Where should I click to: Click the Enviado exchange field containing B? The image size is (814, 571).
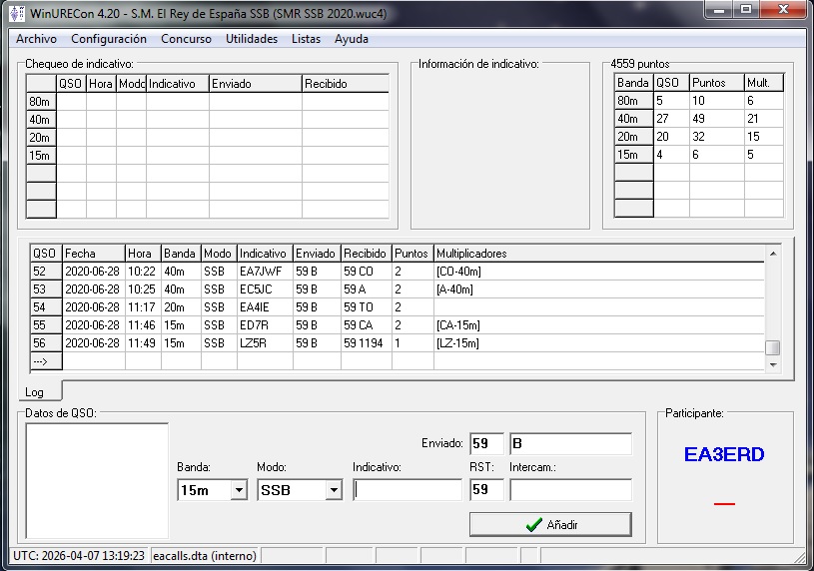[570, 443]
